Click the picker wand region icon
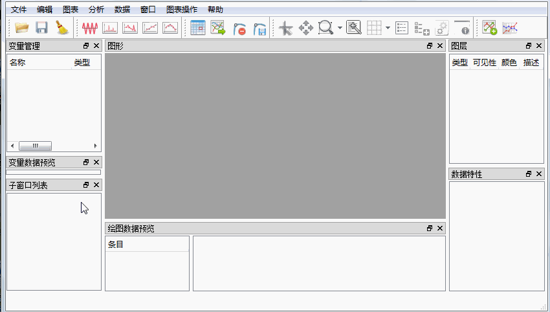The height and width of the screenshot is (312, 550). coord(354,27)
